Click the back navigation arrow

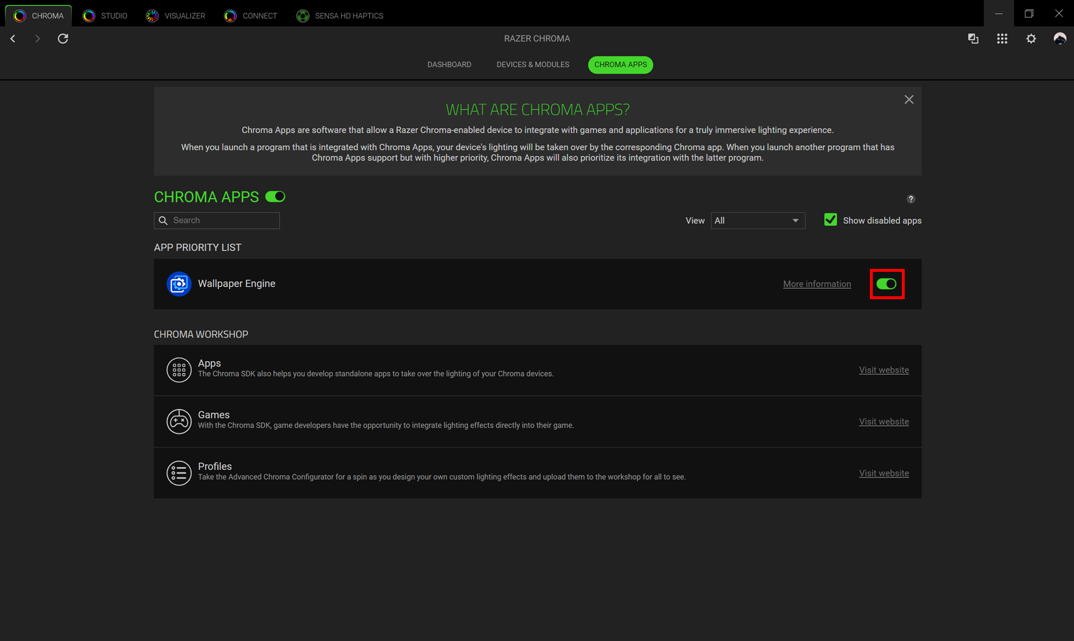click(13, 38)
